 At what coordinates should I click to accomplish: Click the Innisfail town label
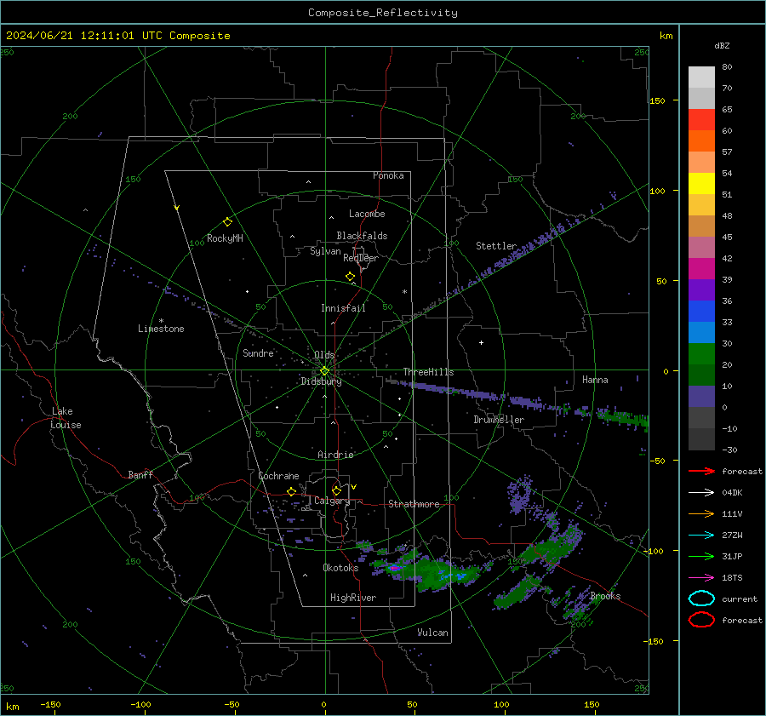pos(343,308)
